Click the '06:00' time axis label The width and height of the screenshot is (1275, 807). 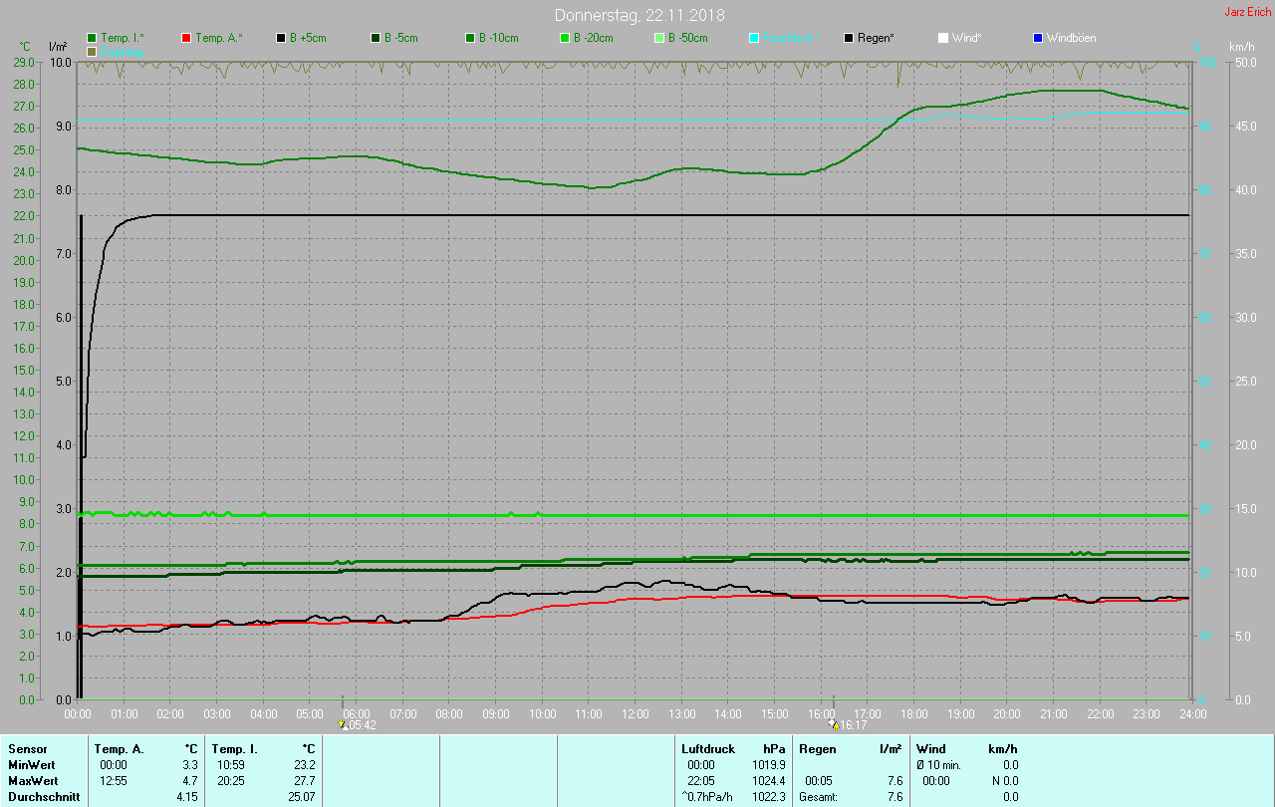(x=357, y=714)
